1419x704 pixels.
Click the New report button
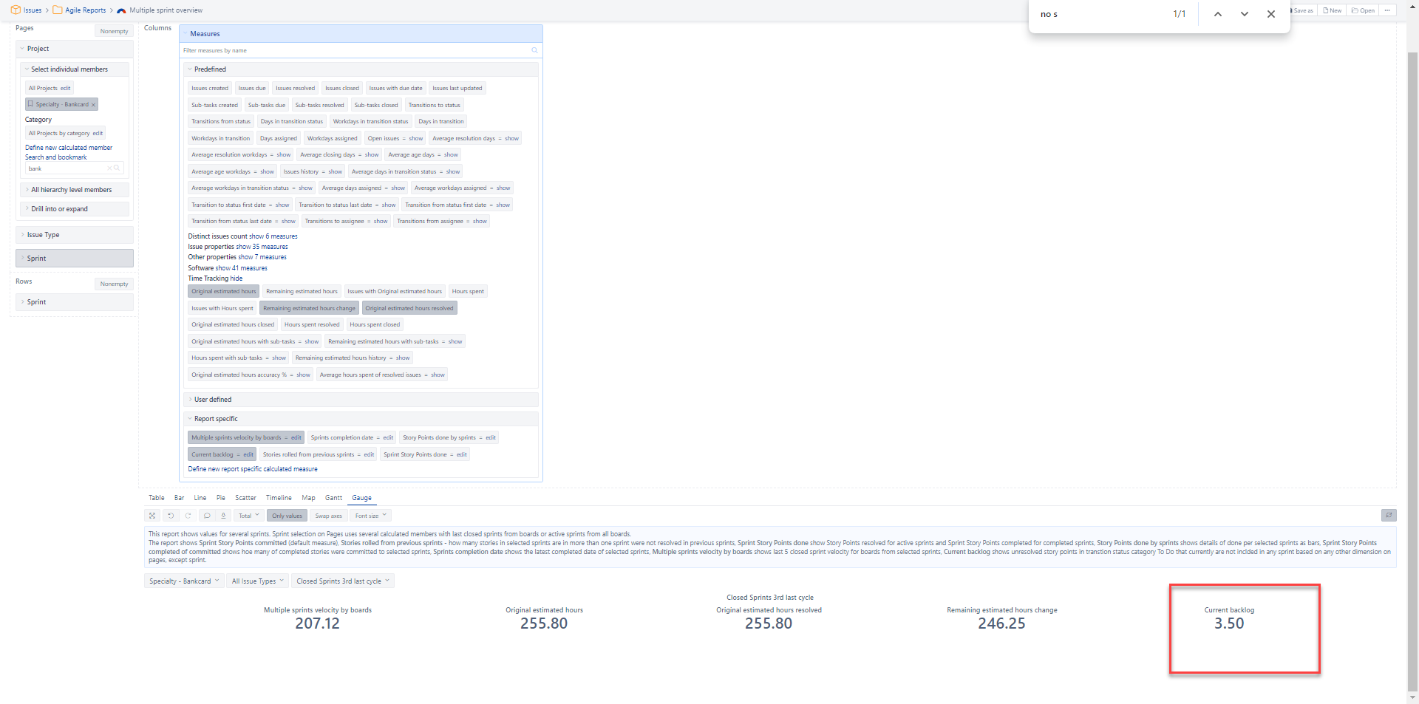pos(1333,10)
